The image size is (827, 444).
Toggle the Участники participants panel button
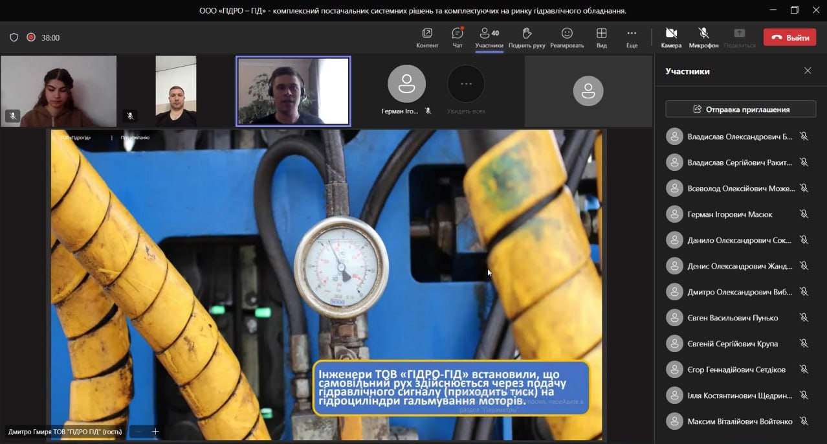(489, 38)
